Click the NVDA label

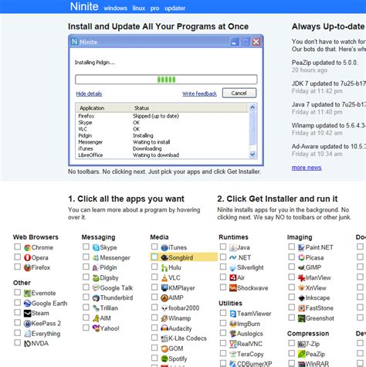click(40, 344)
